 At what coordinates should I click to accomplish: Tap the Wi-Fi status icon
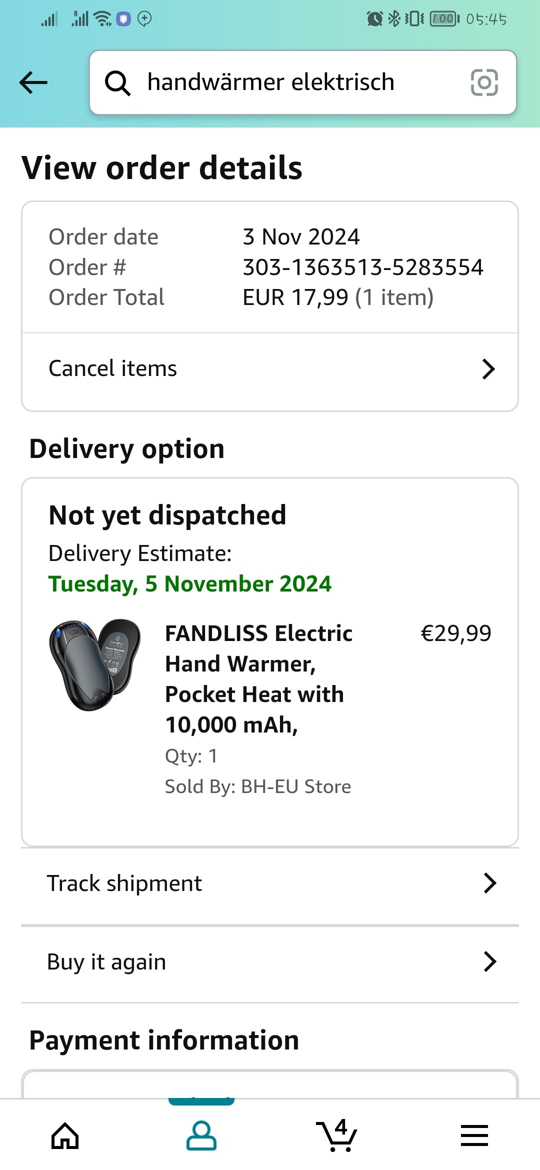click(x=103, y=19)
